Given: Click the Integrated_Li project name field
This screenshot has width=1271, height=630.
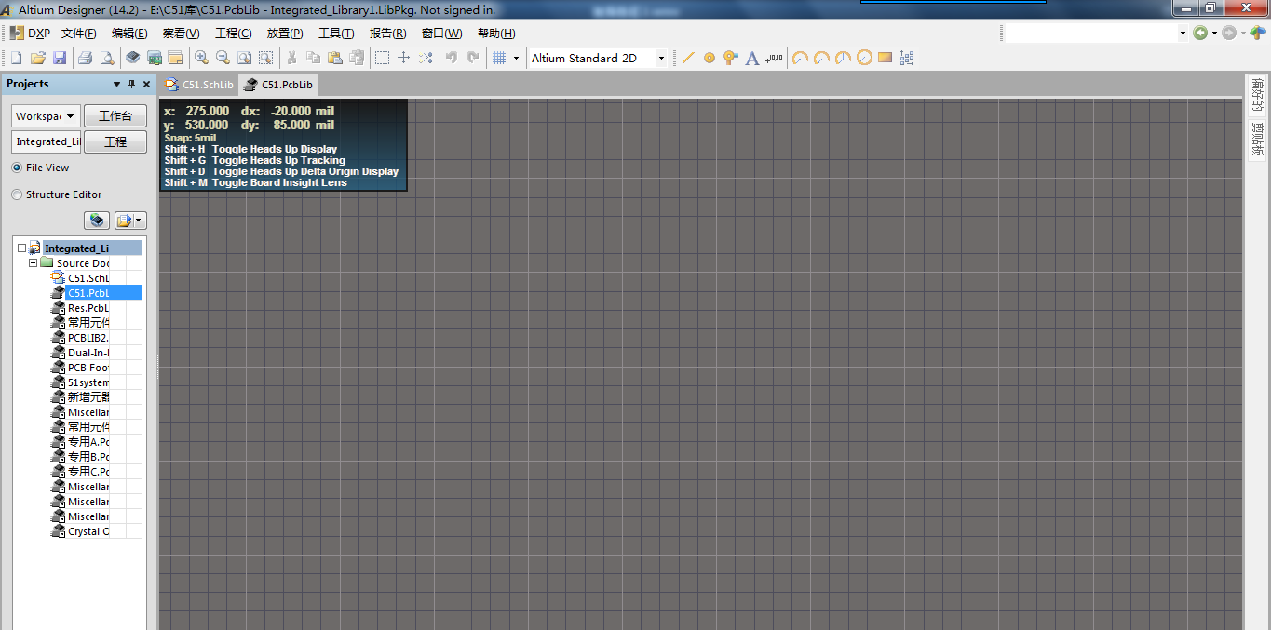Looking at the screenshot, I should pyautogui.click(x=47, y=142).
